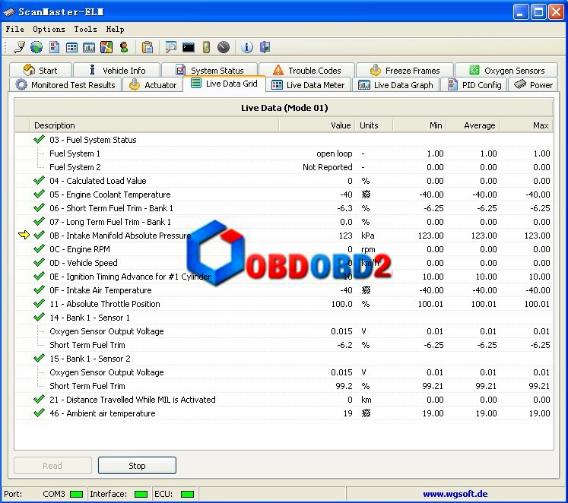Open the blue info toolbar icon

click(x=247, y=47)
